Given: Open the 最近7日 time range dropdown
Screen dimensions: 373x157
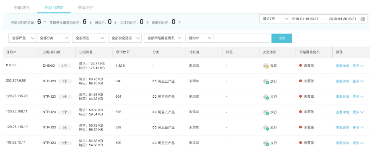Looking at the screenshot, I should click(274, 19).
